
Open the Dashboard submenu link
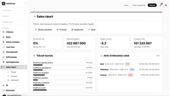[15, 80]
